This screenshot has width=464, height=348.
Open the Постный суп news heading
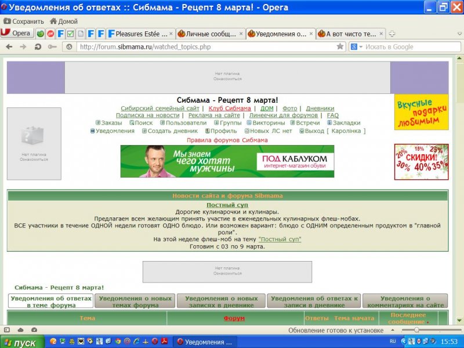click(x=227, y=205)
